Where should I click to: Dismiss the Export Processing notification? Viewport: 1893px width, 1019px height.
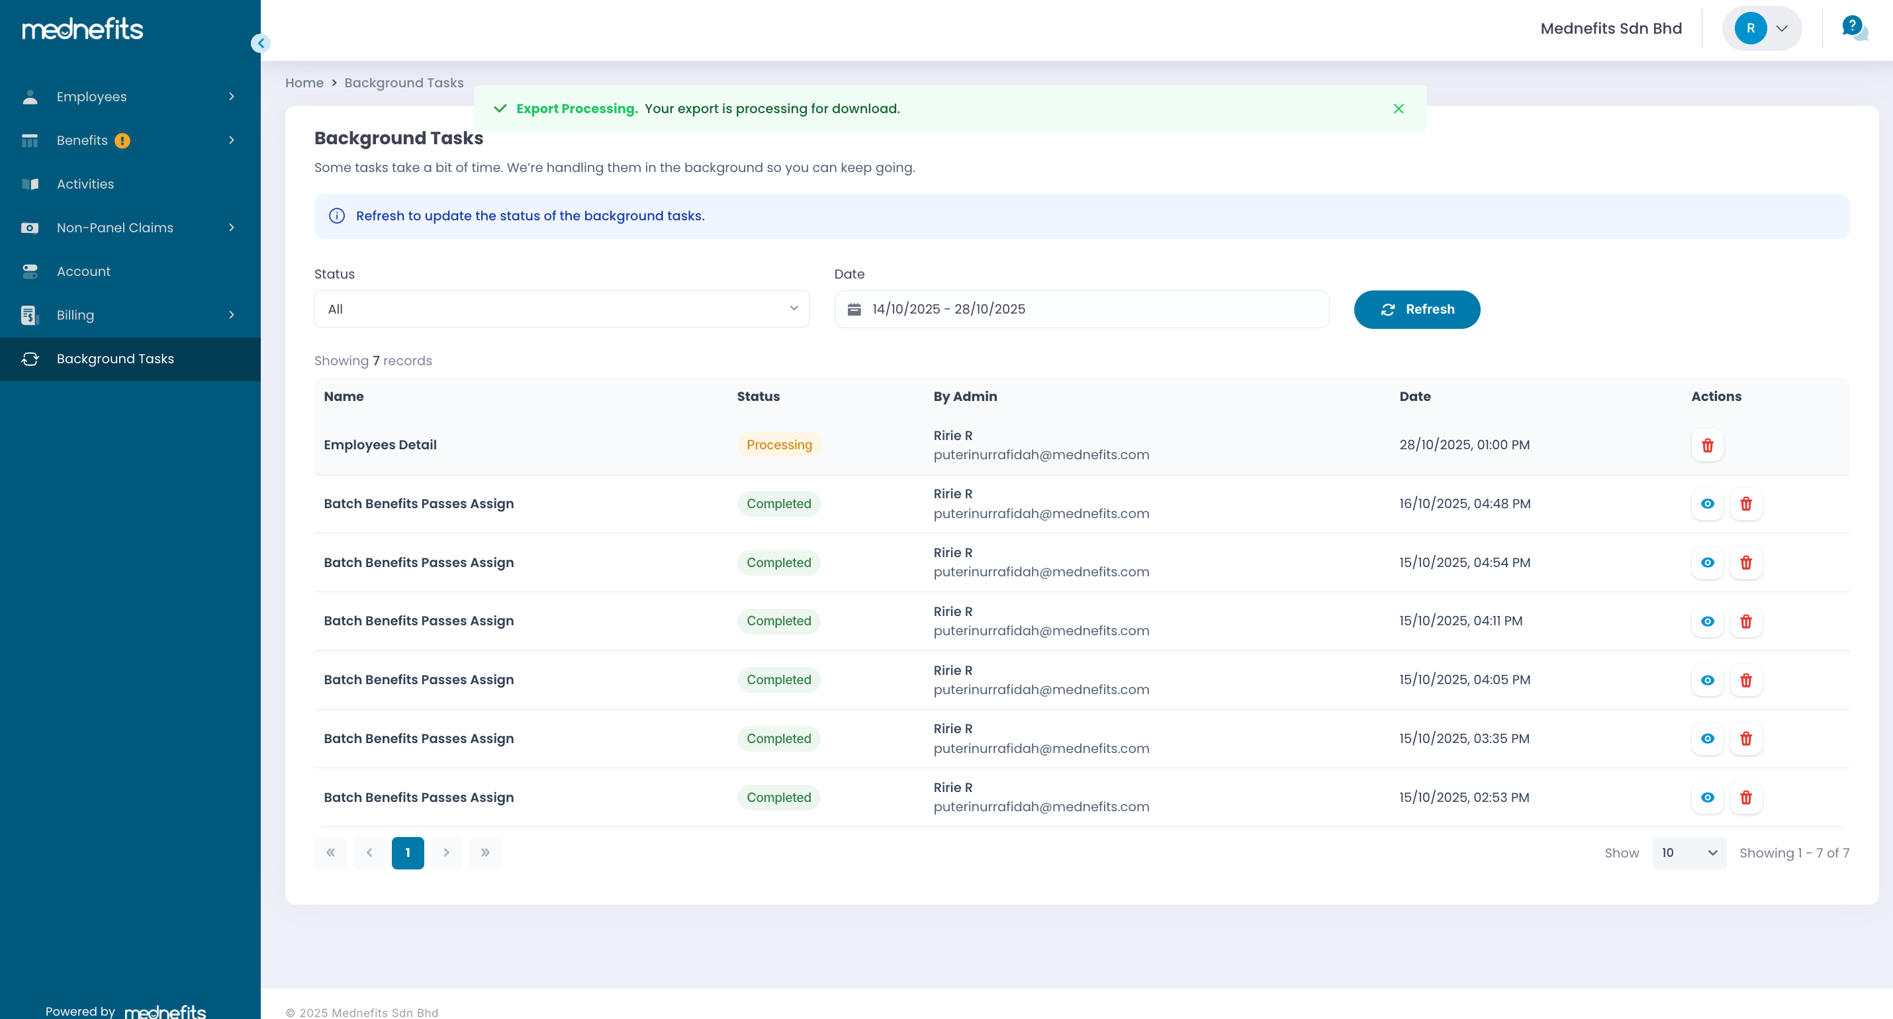click(1398, 109)
